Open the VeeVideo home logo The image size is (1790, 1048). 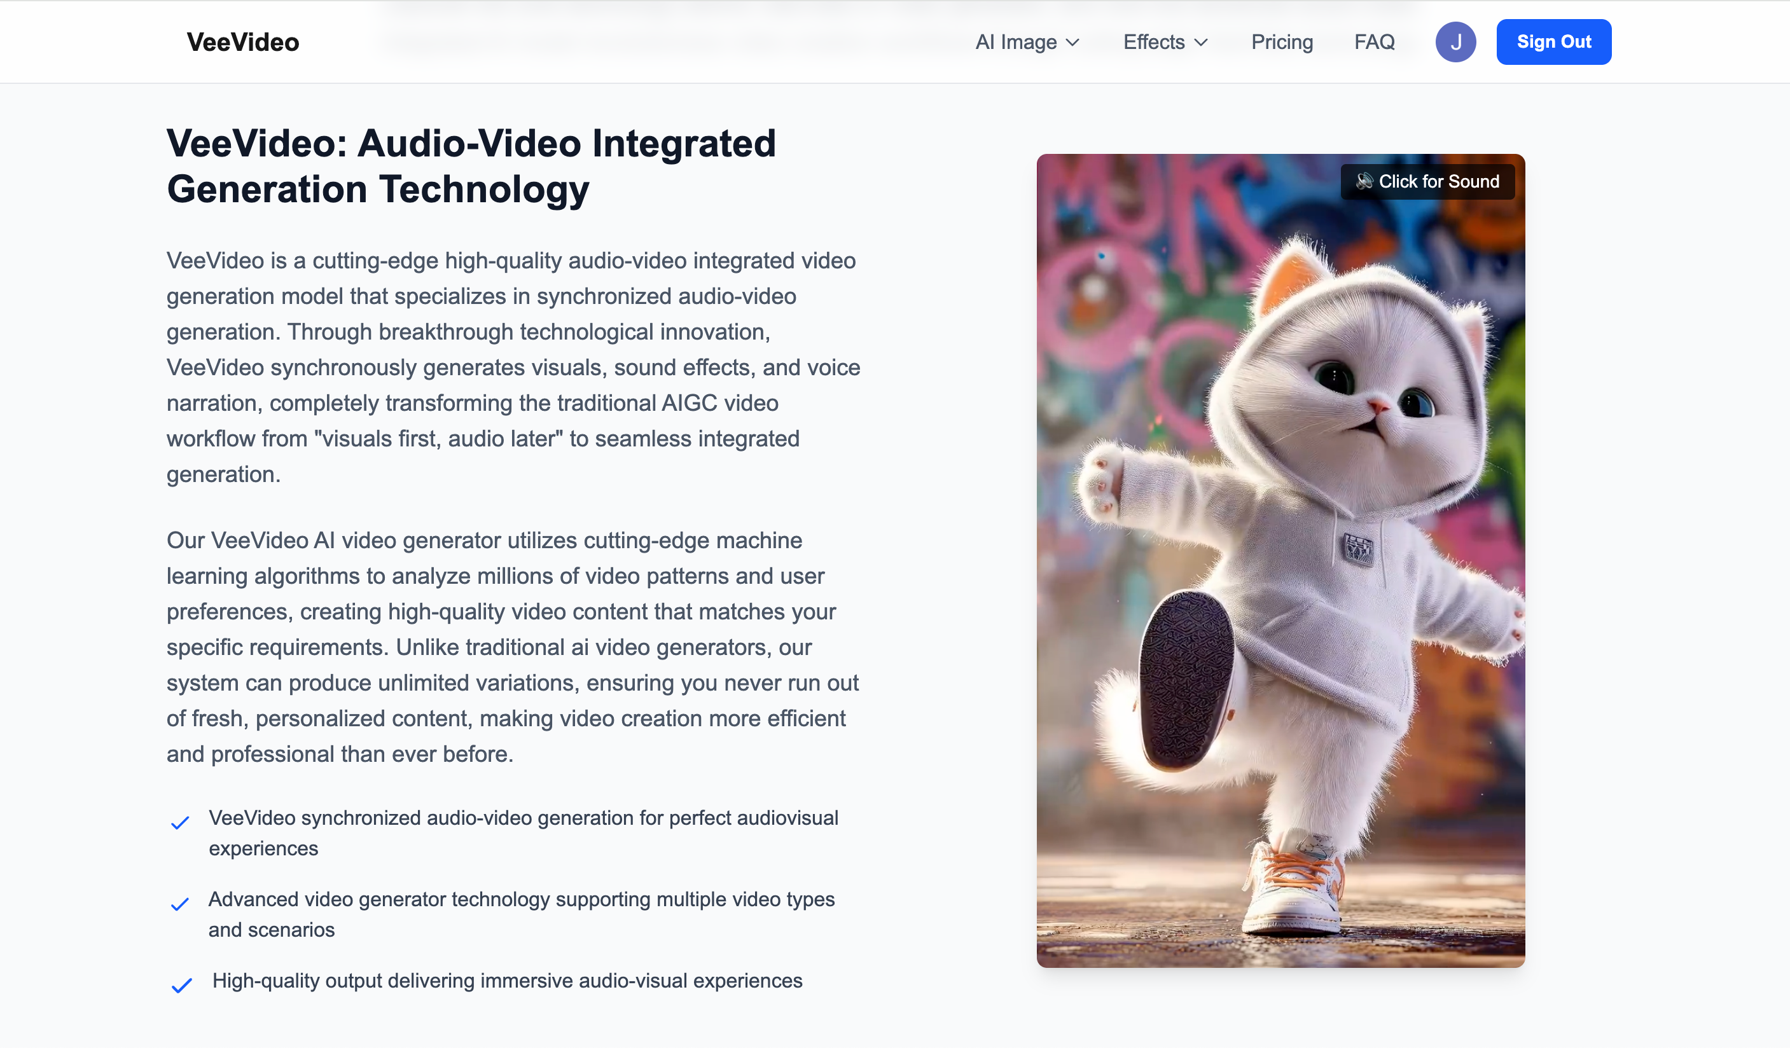coord(243,42)
